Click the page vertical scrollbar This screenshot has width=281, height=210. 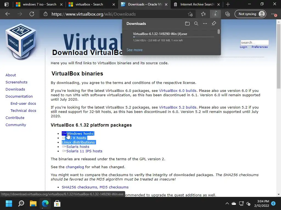pos(279,56)
